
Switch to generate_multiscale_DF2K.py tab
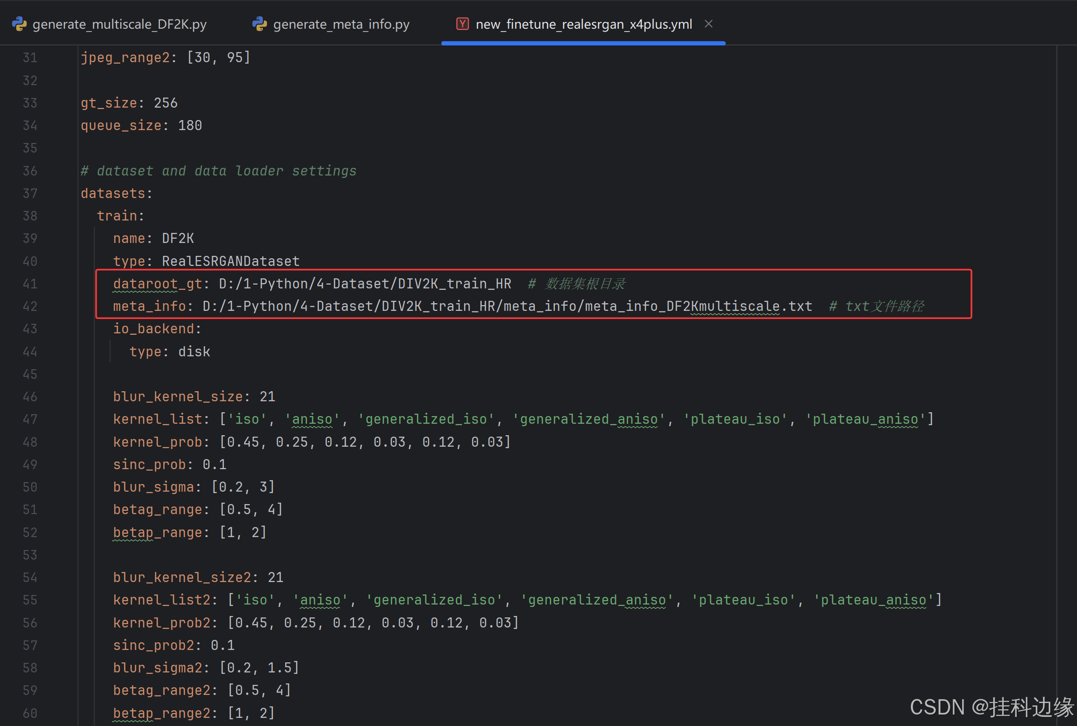119,24
